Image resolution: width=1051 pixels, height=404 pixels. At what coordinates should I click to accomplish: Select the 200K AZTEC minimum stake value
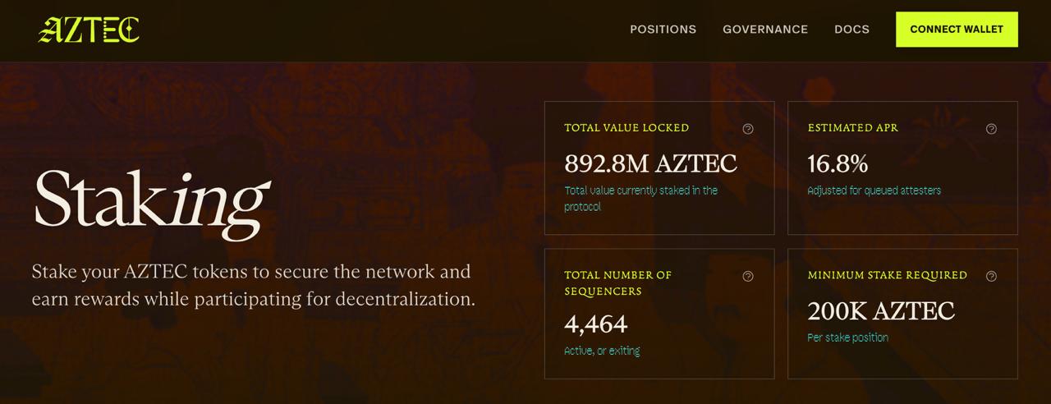point(881,311)
